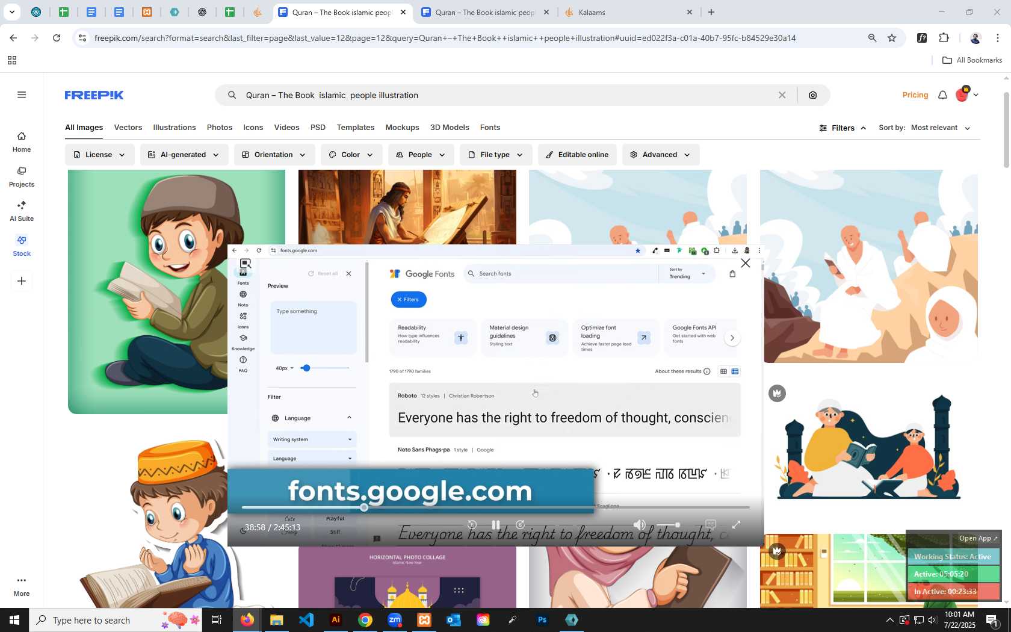
Task: Expand the Color filter dropdown
Action: [x=351, y=155]
